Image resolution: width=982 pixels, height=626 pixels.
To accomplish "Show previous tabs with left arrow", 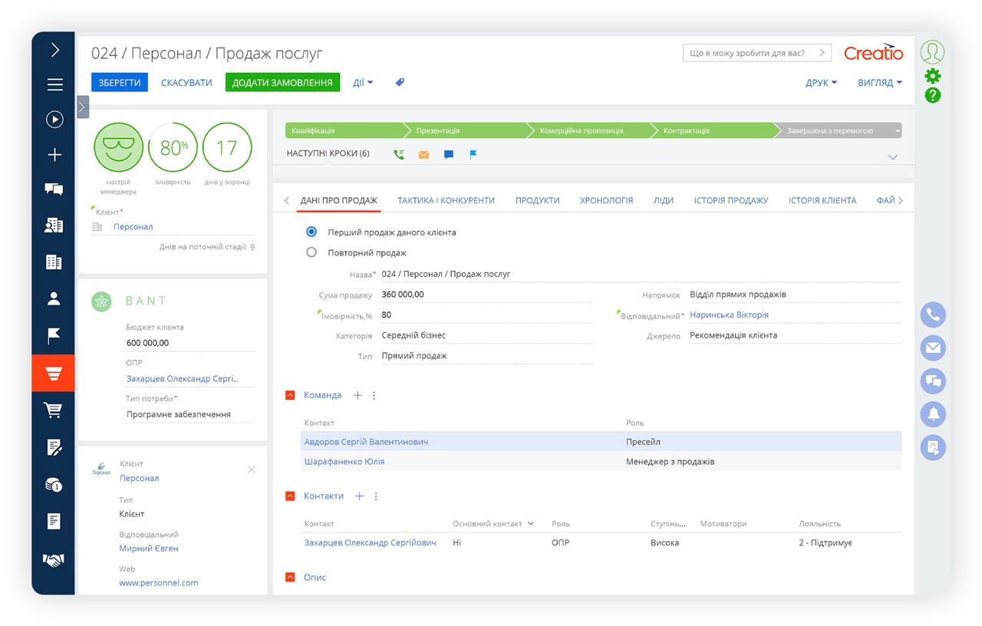I will coord(287,200).
